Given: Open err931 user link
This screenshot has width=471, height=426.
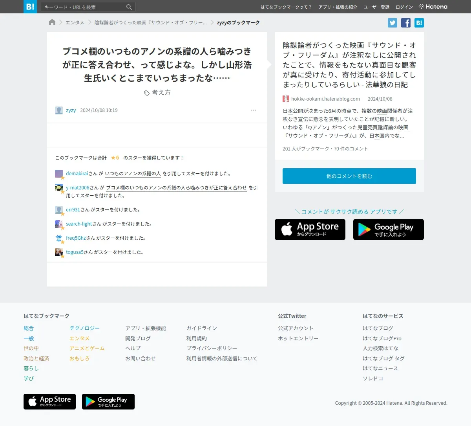Looking at the screenshot, I should pyautogui.click(x=73, y=209).
